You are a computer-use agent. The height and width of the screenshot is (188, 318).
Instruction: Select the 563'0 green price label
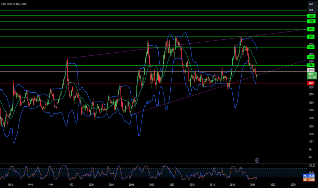[x=311, y=57]
